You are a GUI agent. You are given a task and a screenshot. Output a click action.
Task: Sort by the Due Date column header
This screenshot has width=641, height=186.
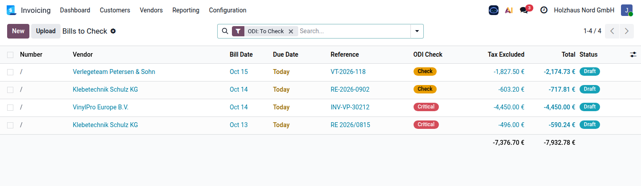[285, 54]
